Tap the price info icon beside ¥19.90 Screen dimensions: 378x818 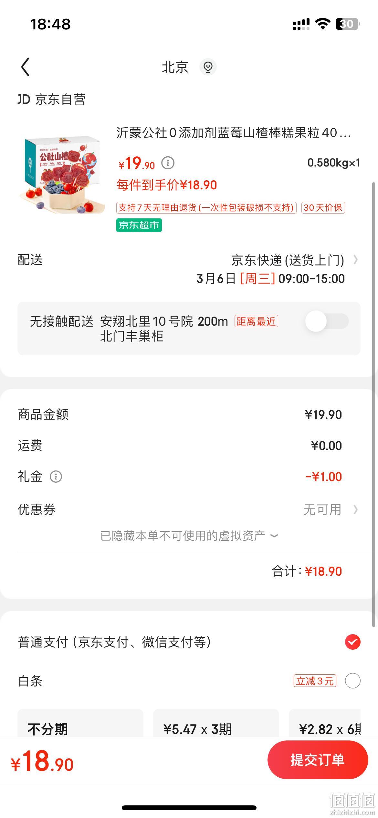coord(168,163)
